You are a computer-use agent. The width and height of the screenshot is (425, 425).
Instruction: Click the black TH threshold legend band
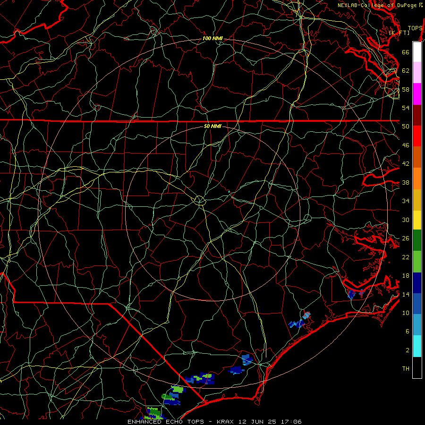click(x=417, y=367)
